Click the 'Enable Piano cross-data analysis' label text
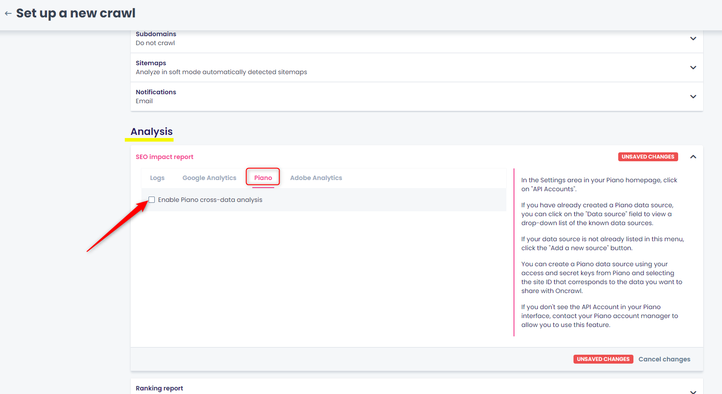The width and height of the screenshot is (722, 394). [x=210, y=200]
